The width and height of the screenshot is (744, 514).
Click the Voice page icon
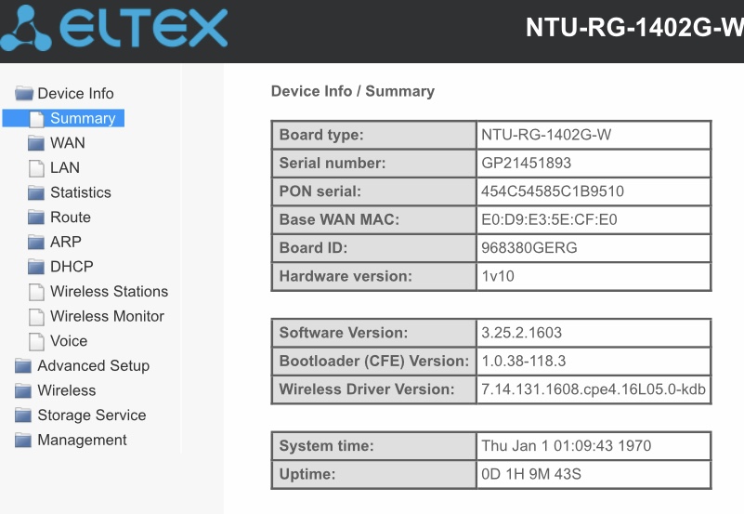click(x=36, y=341)
